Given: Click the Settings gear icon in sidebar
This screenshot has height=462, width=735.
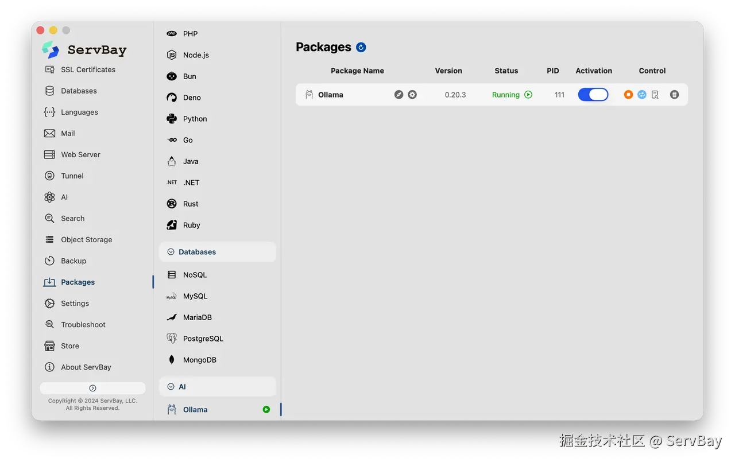Looking at the screenshot, I should point(50,303).
